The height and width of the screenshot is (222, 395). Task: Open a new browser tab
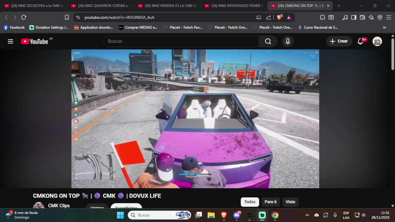pyautogui.click(x=339, y=6)
